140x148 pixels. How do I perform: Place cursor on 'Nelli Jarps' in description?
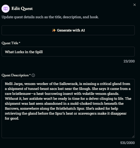click(x=14, y=84)
